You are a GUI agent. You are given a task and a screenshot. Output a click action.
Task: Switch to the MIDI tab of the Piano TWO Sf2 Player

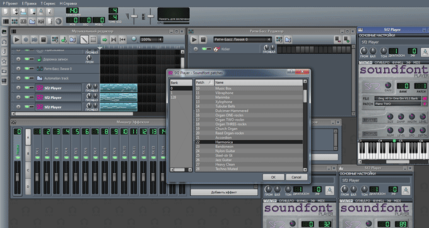(416, 62)
